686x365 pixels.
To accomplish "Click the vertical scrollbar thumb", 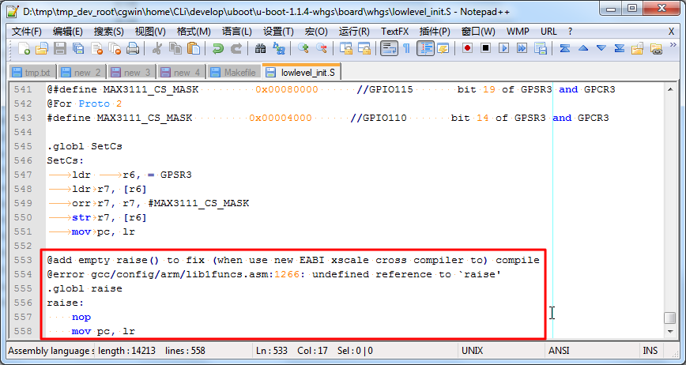I will [x=670, y=318].
